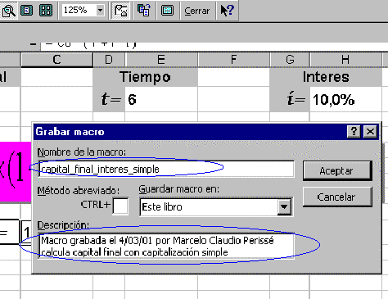Click the page setup copy icon
Image resolution: width=388 pixels, height=299 pixels.
click(x=144, y=11)
